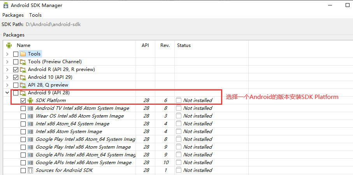Open the Packages menu
The height and width of the screenshot is (175, 353).
(x=13, y=15)
